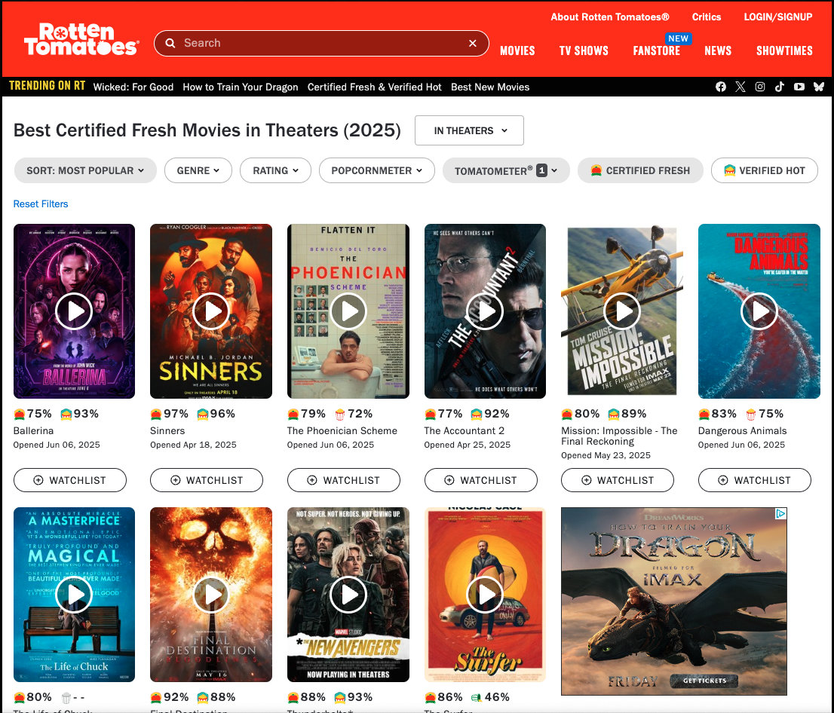Open the Instagram social icon

(760, 87)
